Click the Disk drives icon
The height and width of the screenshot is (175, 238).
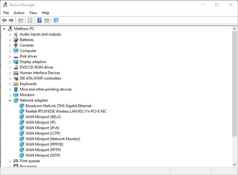tap(16, 57)
